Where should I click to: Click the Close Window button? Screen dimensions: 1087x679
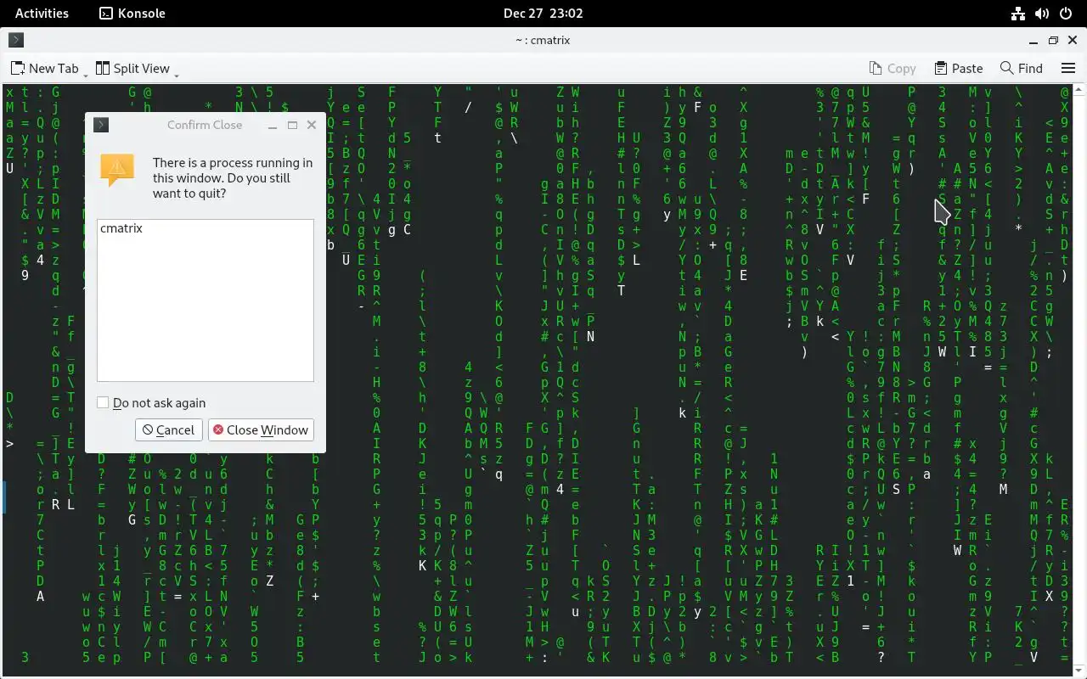point(261,430)
